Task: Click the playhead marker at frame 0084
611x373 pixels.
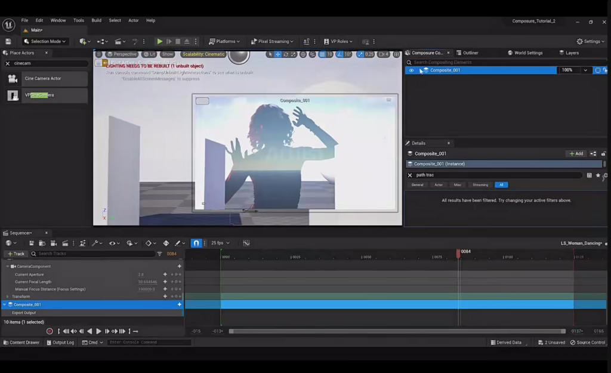Action: [x=458, y=252]
